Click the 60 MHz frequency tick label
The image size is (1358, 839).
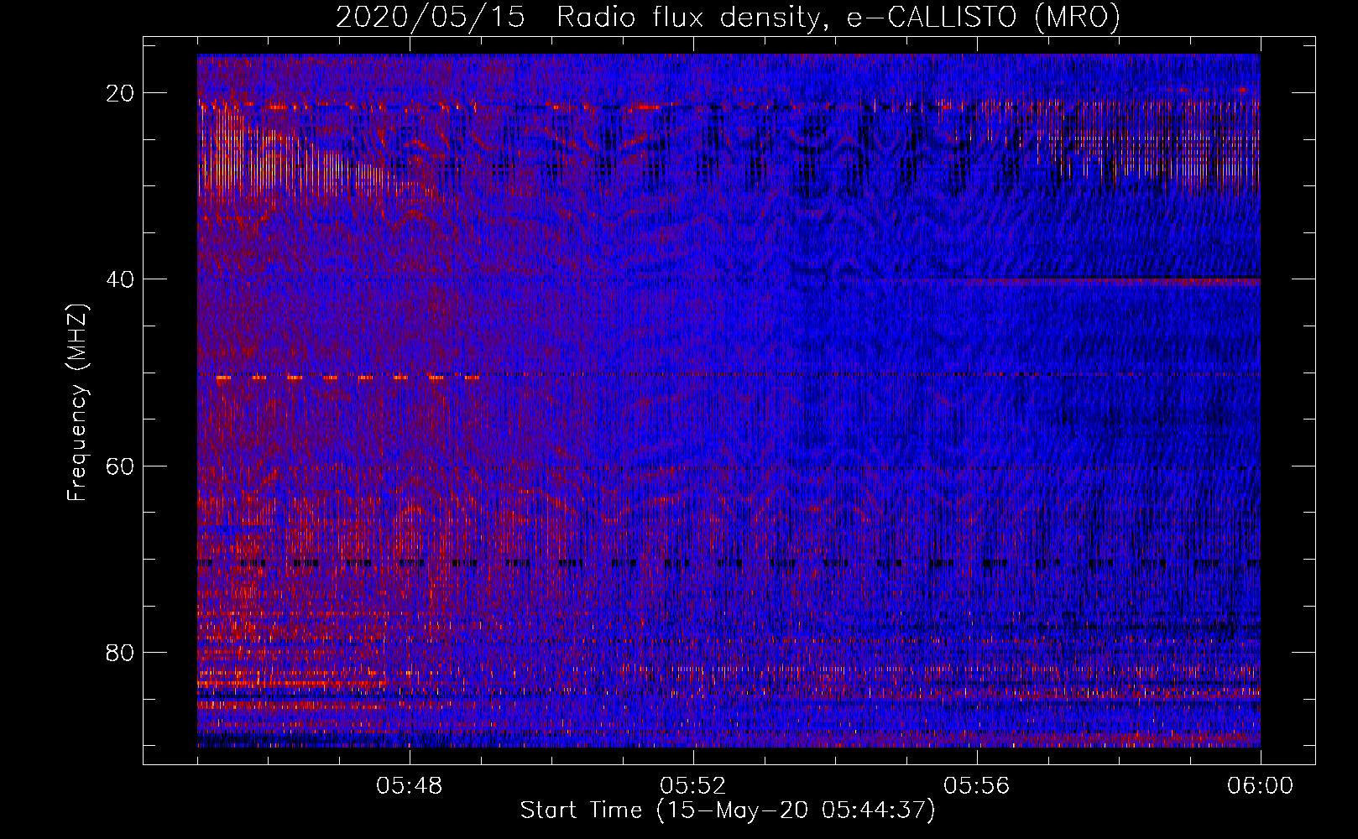[120, 466]
